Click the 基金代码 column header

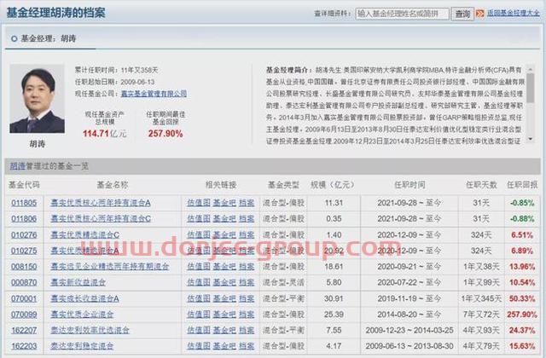click(x=24, y=185)
